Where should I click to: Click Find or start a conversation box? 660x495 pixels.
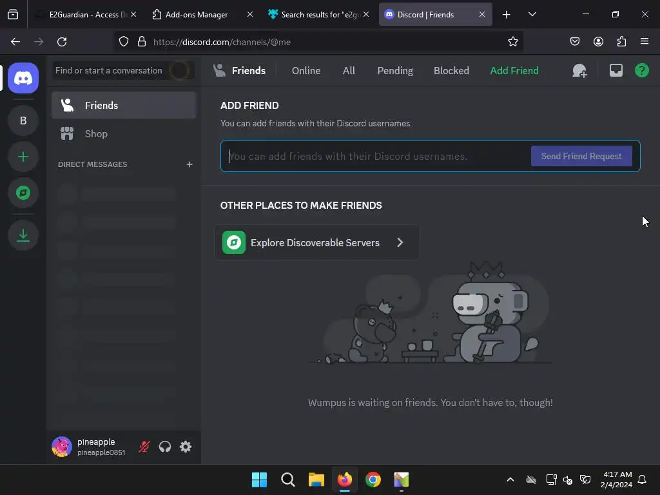point(124,70)
